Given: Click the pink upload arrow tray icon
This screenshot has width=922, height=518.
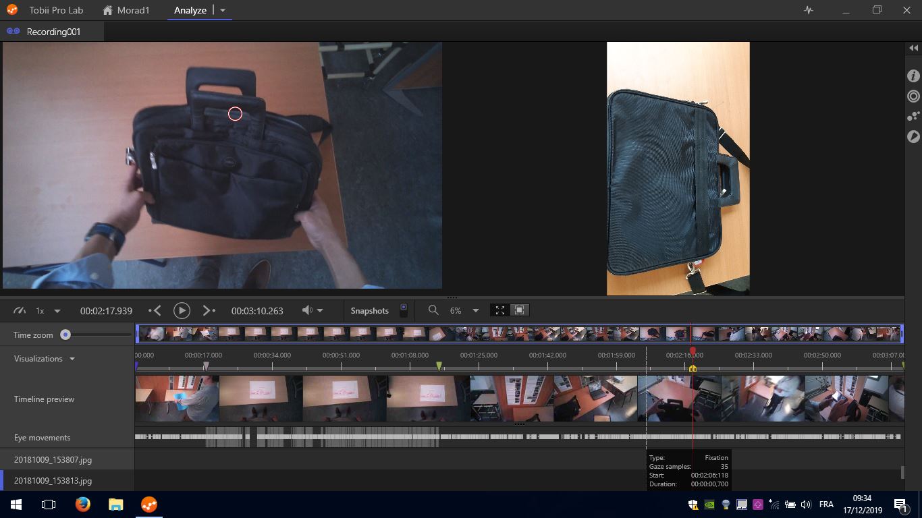Looking at the screenshot, I should point(757,505).
